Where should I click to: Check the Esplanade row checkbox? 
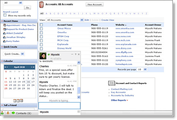[41, 45]
